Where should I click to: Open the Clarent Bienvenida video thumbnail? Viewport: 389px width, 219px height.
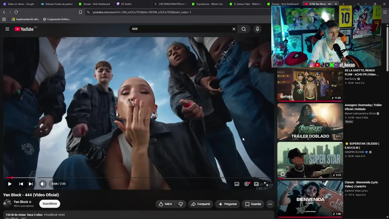coord(310,199)
